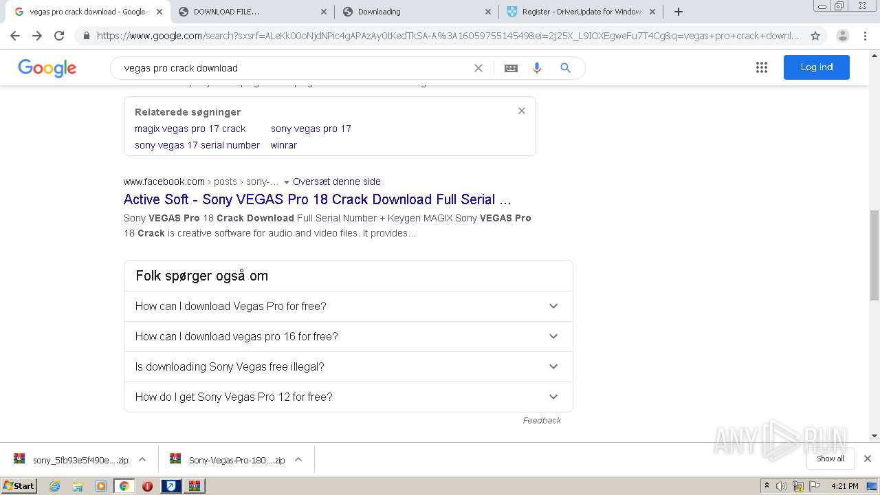
Task: Open the volume control in tray
Action: (x=782, y=486)
